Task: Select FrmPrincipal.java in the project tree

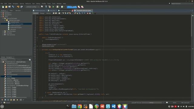Action: 15,26
